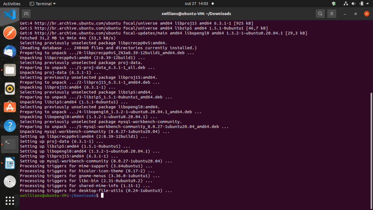This screenshot has height=210, width=373.
Task: Open Visual Studio Code from the dock
Action: pos(10,15)
